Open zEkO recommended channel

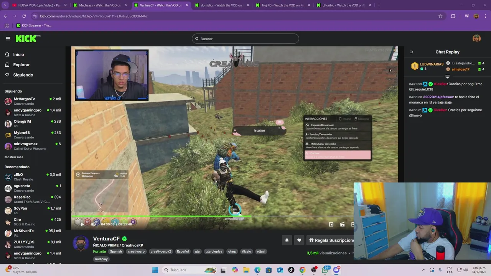pyautogui.click(x=33, y=177)
